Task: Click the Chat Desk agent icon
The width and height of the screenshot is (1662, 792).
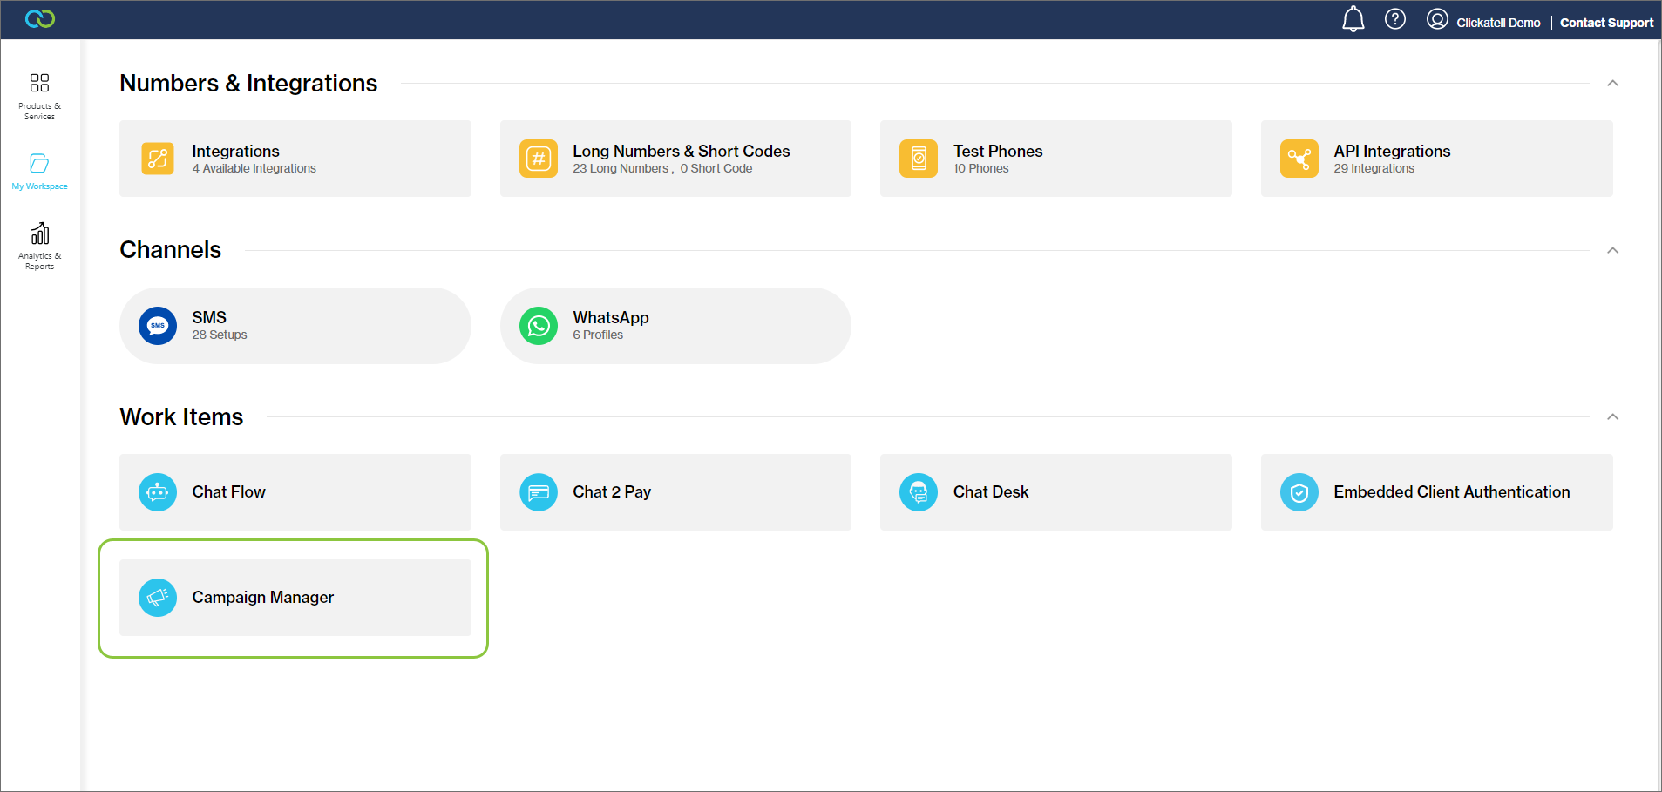Action: click(919, 492)
